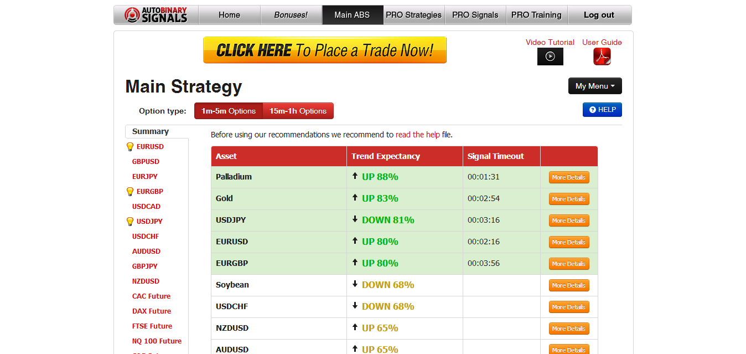The width and height of the screenshot is (746, 354).
Task: Choose EURJPY from the sidebar list
Action: pos(145,177)
